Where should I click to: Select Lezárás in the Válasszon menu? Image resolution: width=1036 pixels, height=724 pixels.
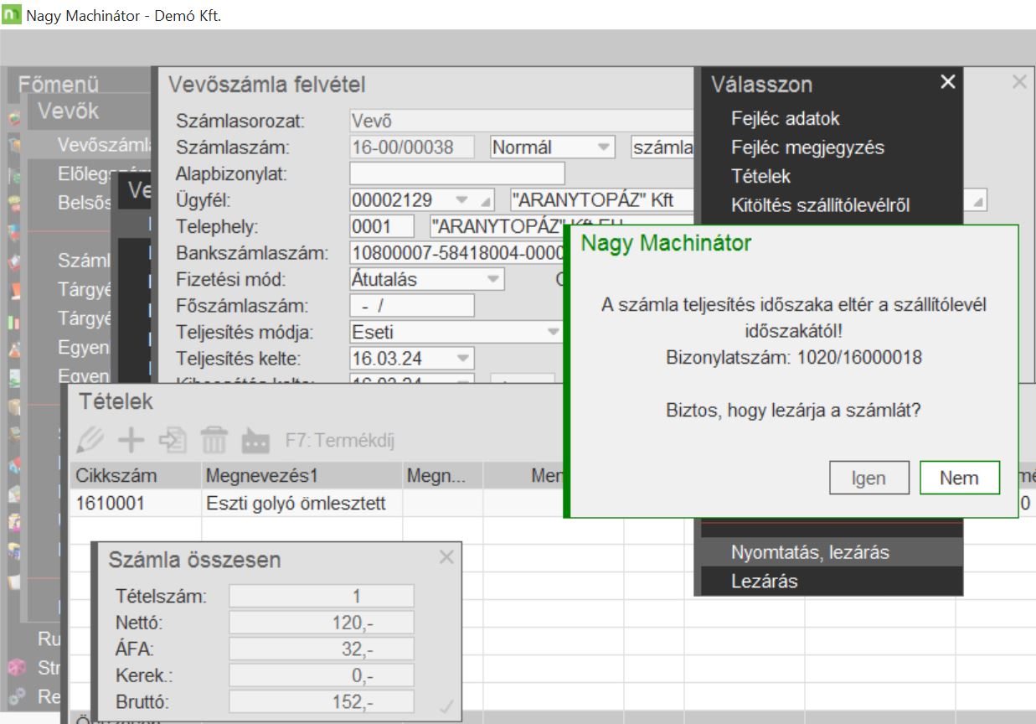pos(764,581)
